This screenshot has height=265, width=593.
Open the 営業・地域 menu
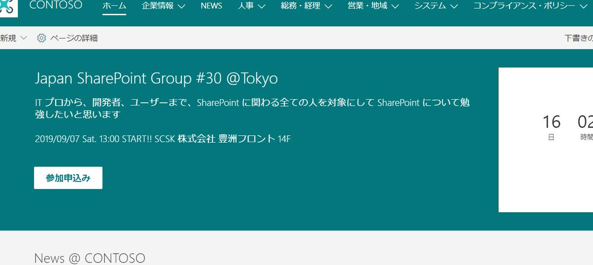[x=368, y=6]
